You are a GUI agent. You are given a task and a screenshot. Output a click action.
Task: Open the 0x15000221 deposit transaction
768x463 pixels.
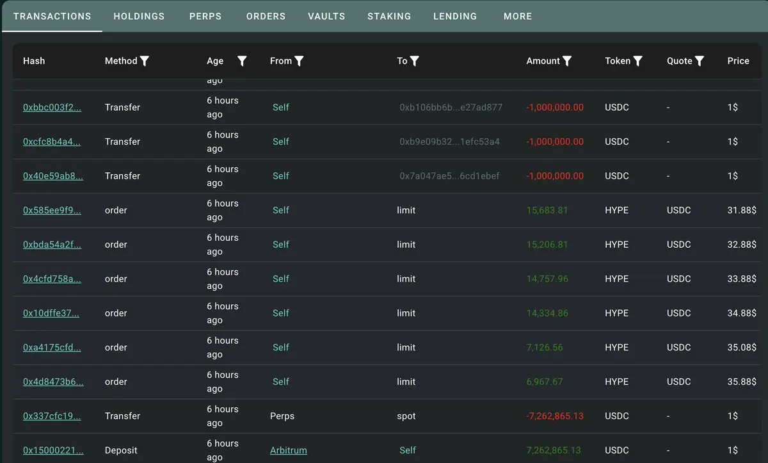click(53, 450)
